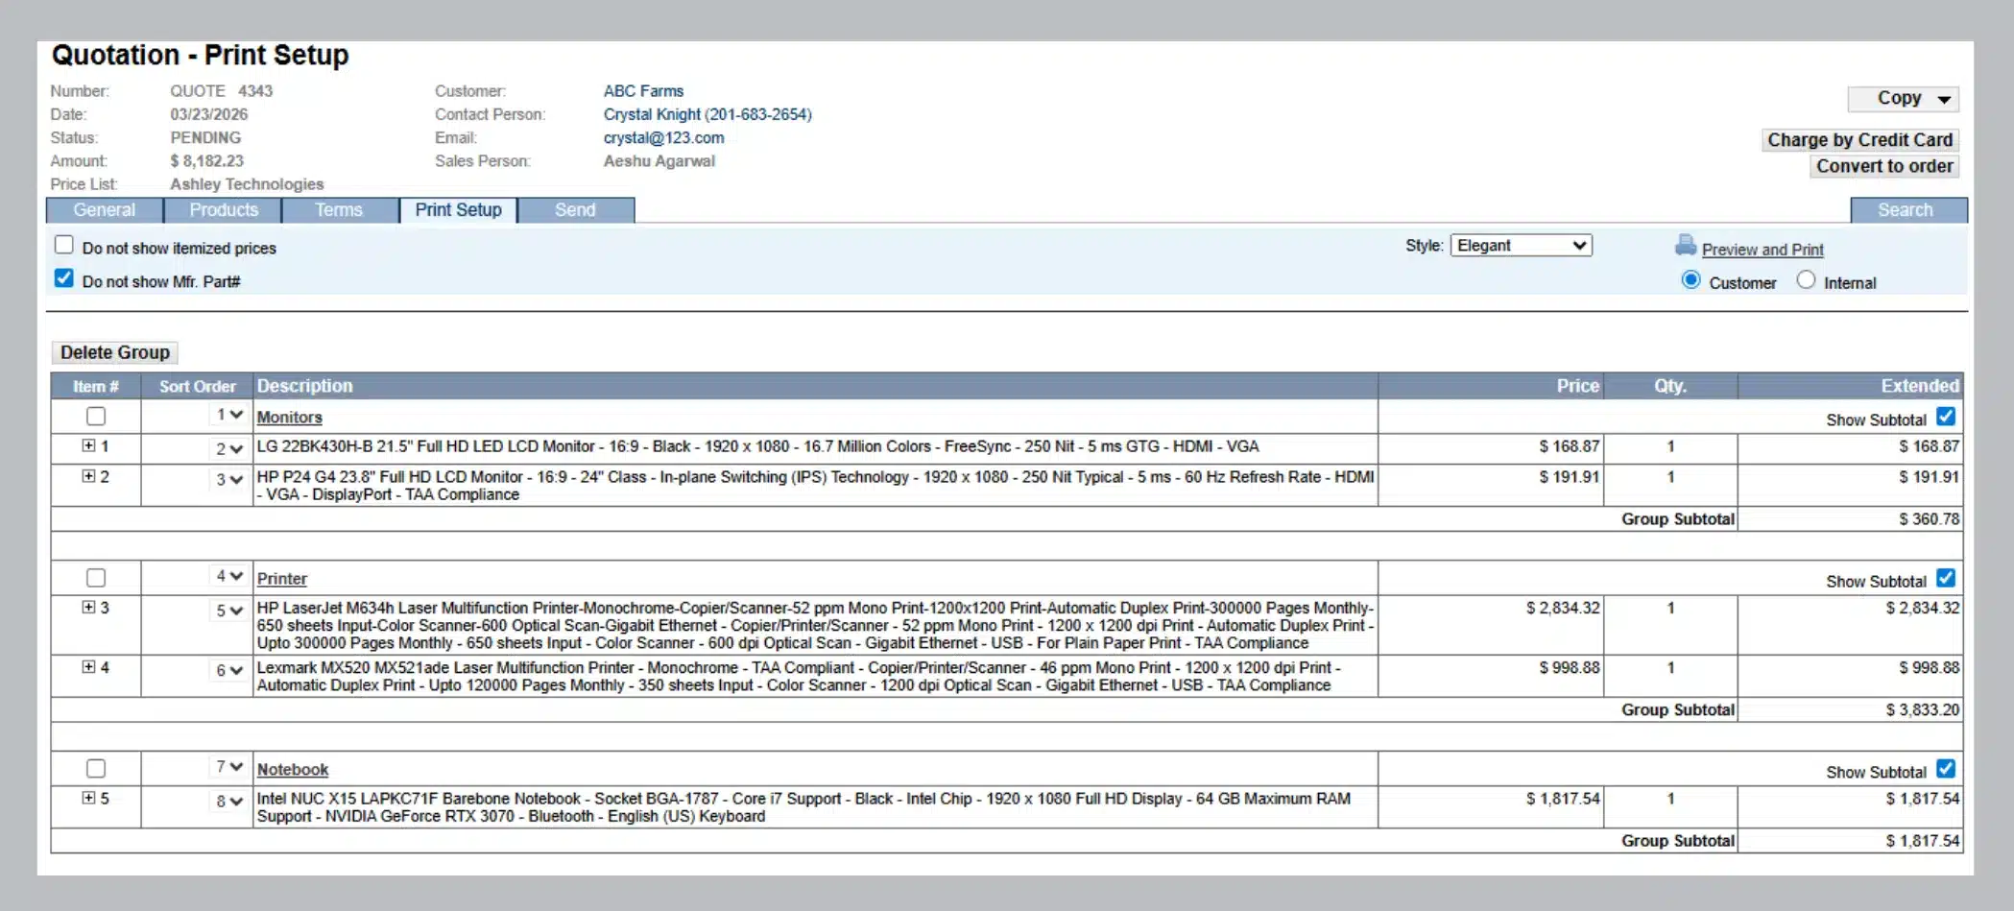Viewport: 2014px width, 911px height.
Task: Open the Copy dropdown button
Action: [1903, 99]
